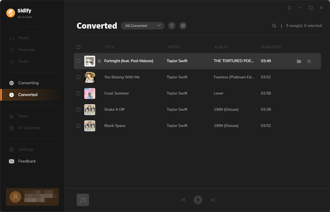The image size is (330, 212).
Task: Sort by ARTIST column header
Action: tap(174, 47)
